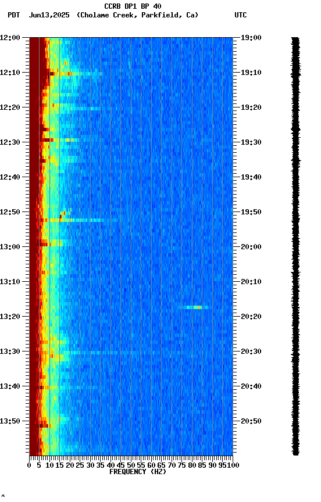Click the '20:40' UTC time label
This screenshot has height=502, width=321.
pyautogui.click(x=251, y=386)
